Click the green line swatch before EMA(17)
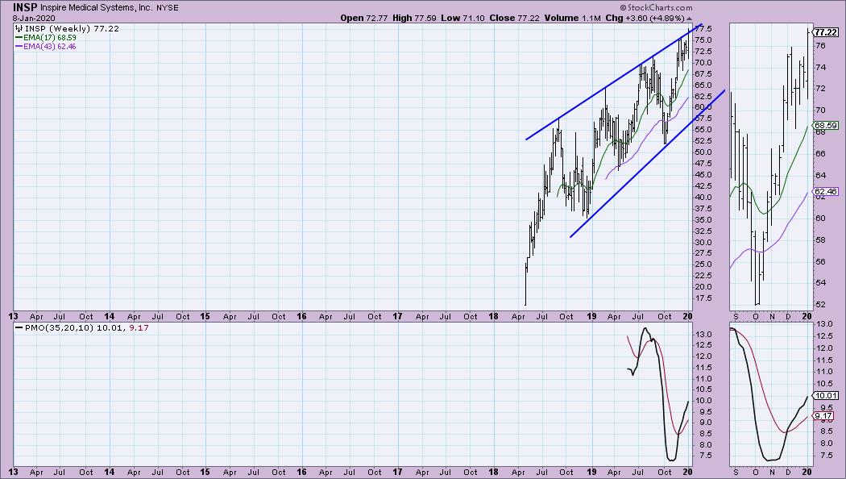The width and height of the screenshot is (846, 479). click(x=19, y=38)
